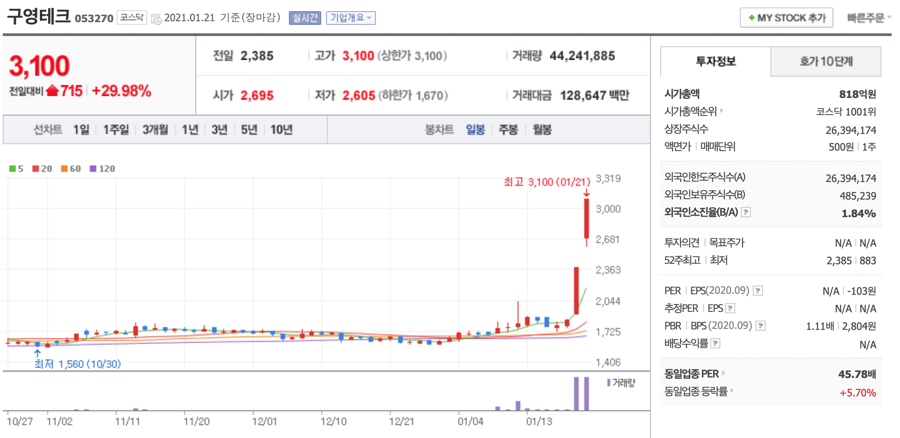Click the 동일업종 PER value 45.78배

[x=857, y=374]
